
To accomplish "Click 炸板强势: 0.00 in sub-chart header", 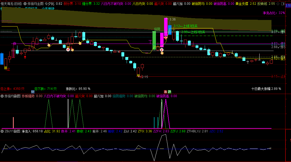I will 32,96.
